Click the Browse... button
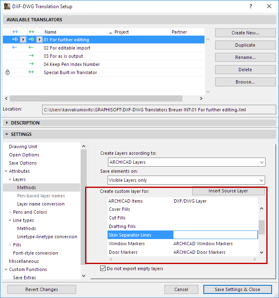The height and width of the screenshot is (298, 279). 245,82
